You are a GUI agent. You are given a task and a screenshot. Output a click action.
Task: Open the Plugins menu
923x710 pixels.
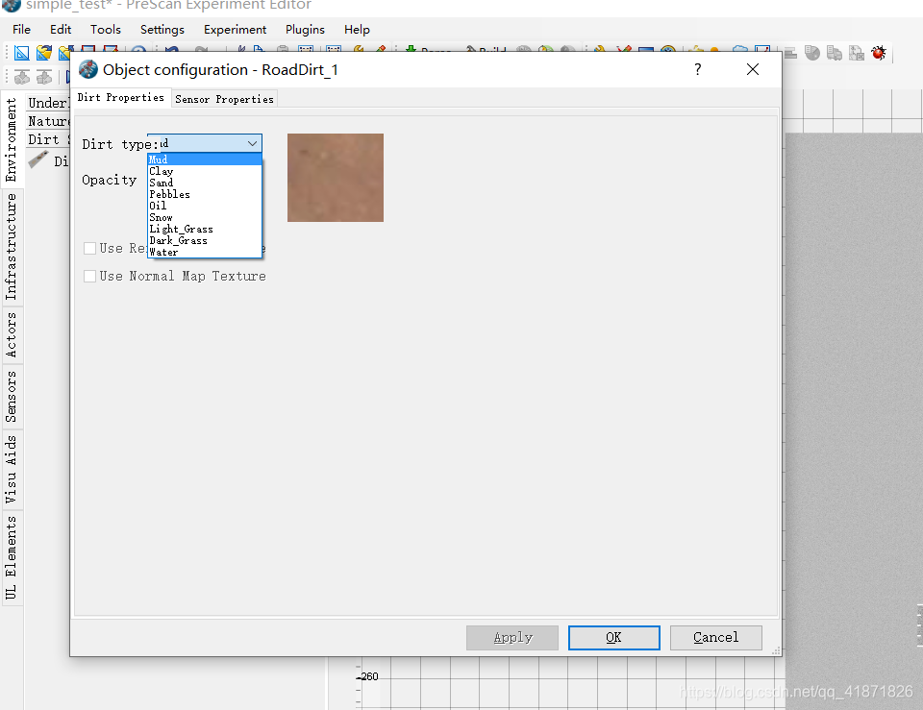click(x=305, y=30)
